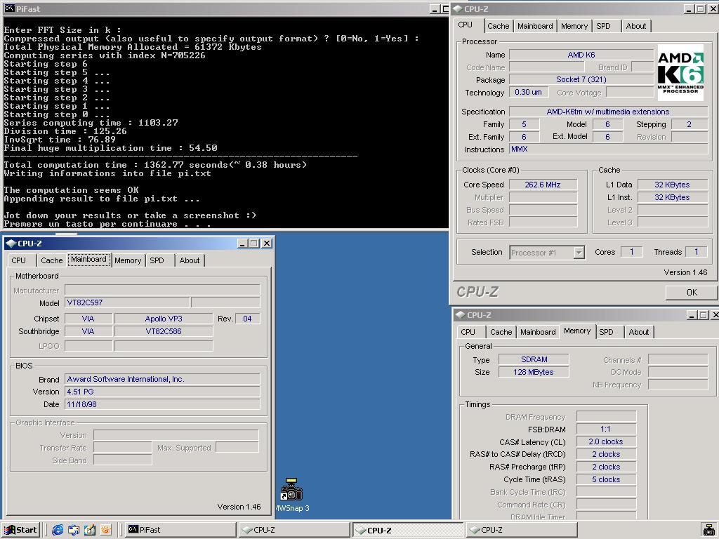Click the Cores count field
The image size is (719, 539).
click(x=631, y=252)
